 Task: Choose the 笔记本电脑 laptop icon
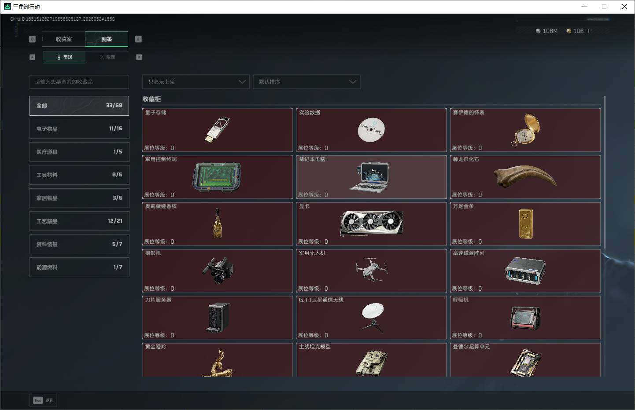[x=370, y=177]
